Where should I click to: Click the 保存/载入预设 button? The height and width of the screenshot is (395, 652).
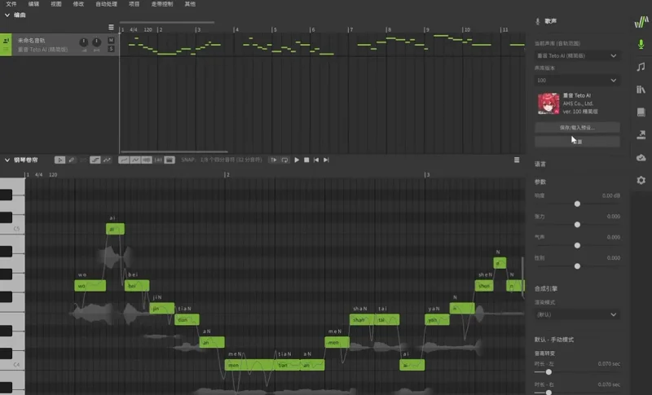coord(577,128)
